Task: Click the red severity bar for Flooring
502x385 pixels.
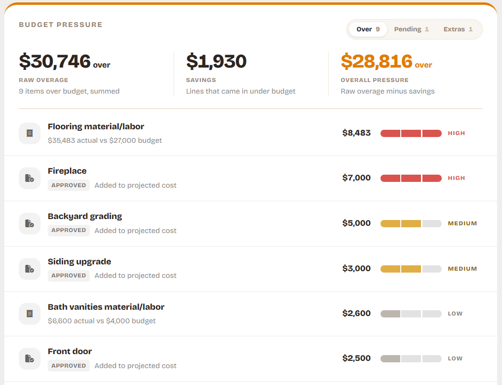Action: 411,133
